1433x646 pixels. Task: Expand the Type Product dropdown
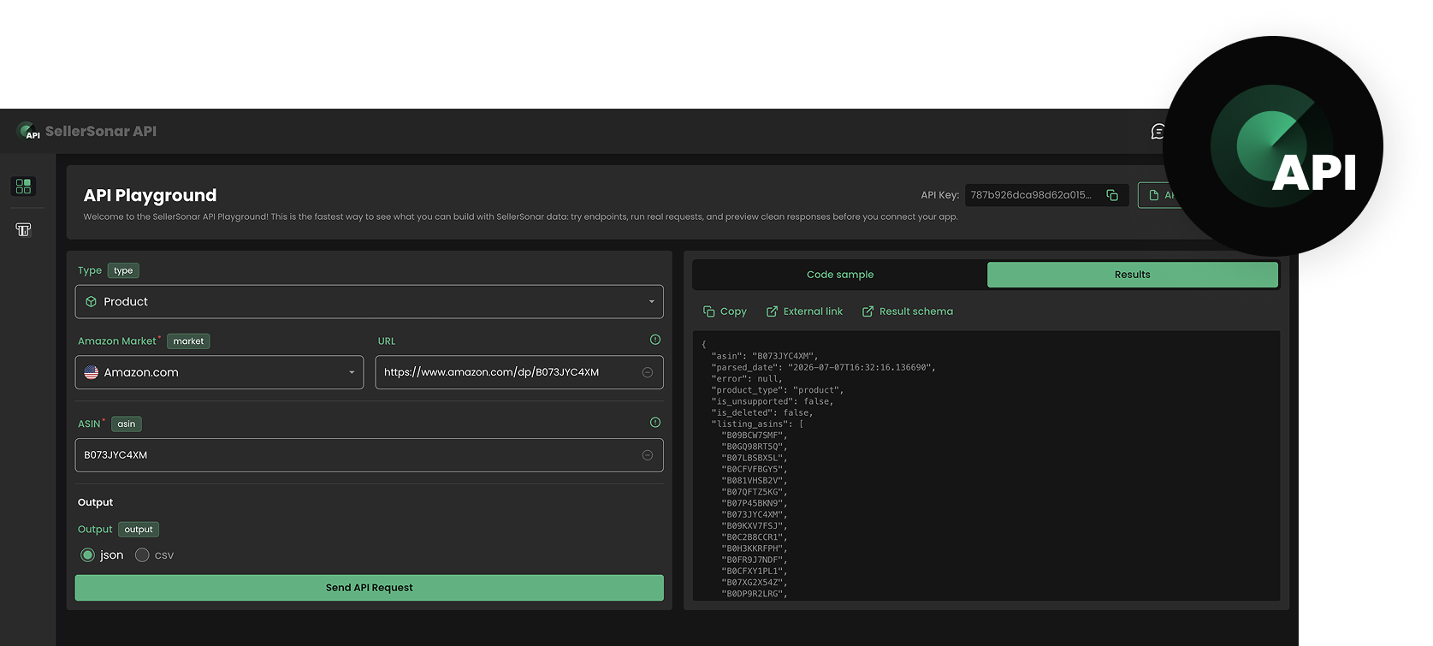tap(370, 302)
